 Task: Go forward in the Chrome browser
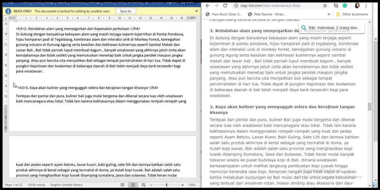[x=216, y=6]
